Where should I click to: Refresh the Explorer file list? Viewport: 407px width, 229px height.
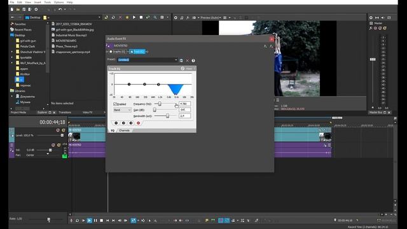click(x=113, y=17)
